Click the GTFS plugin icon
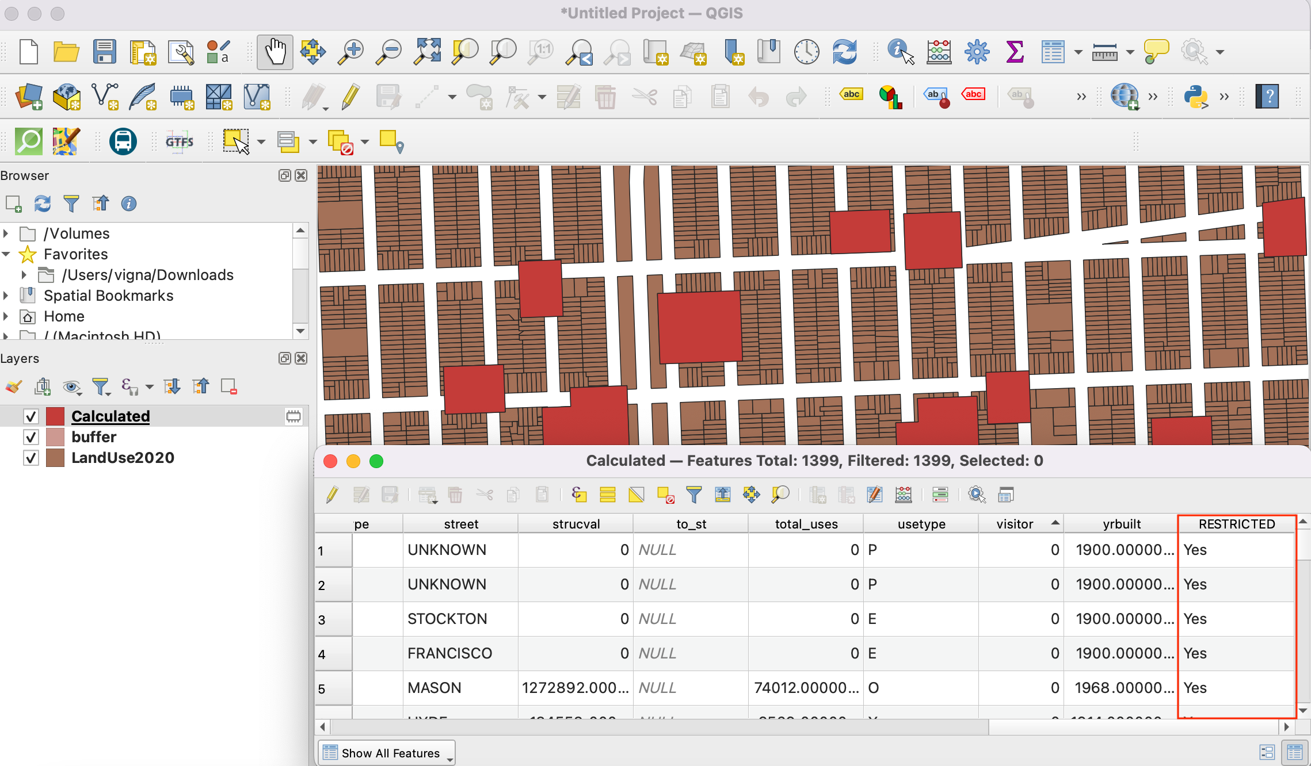The height and width of the screenshot is (766, 1311). tap(180, 141)
